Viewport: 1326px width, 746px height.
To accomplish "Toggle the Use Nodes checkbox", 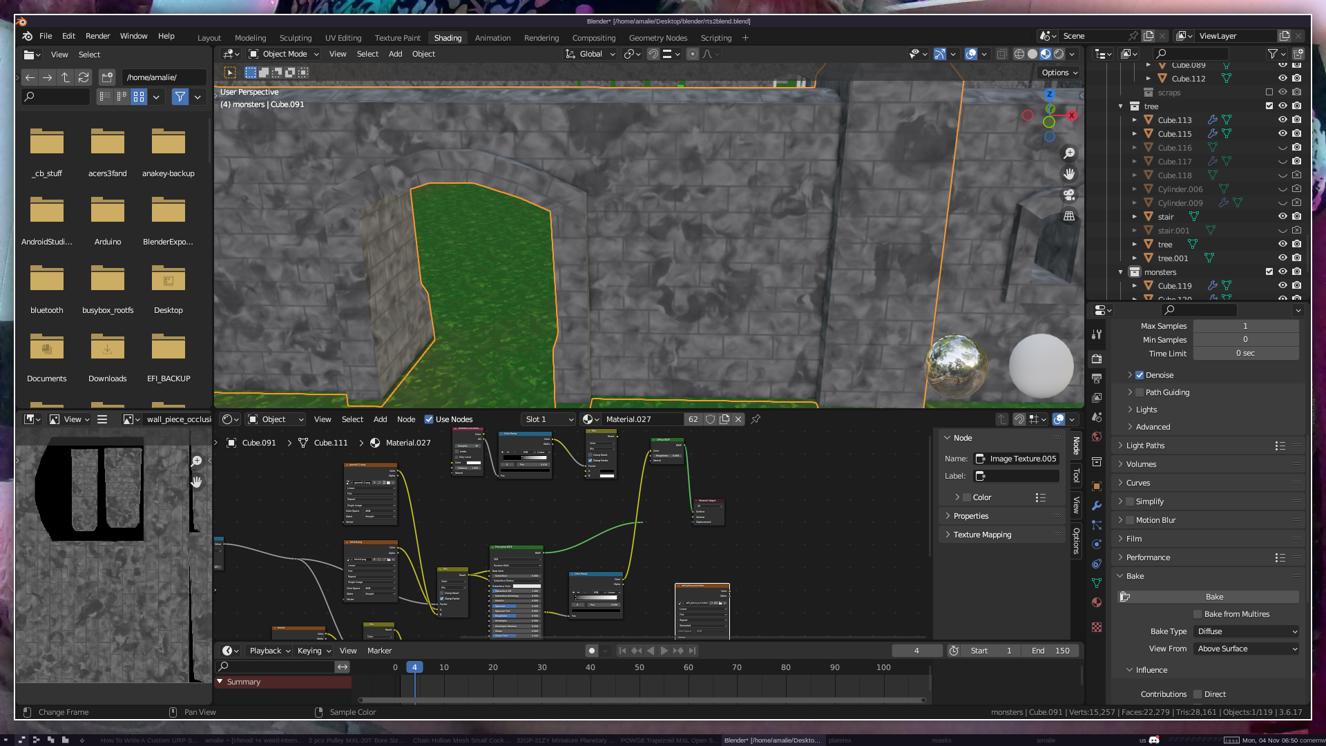I will (x=429, y=419).
